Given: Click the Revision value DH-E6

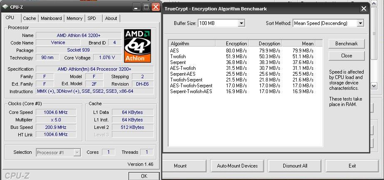Looking at the screenshot, I should click(x=143, y=84).
